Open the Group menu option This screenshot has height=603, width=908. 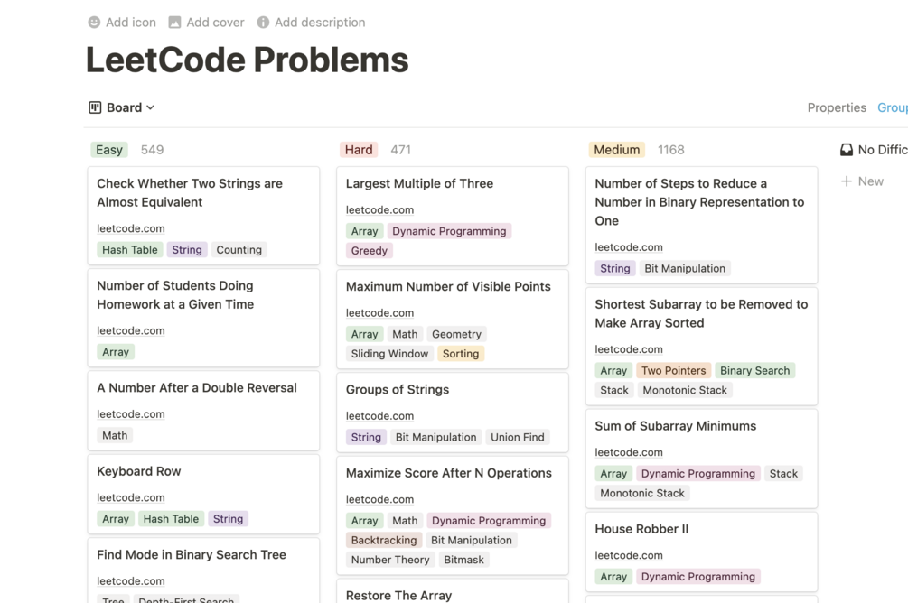(892, 107)
